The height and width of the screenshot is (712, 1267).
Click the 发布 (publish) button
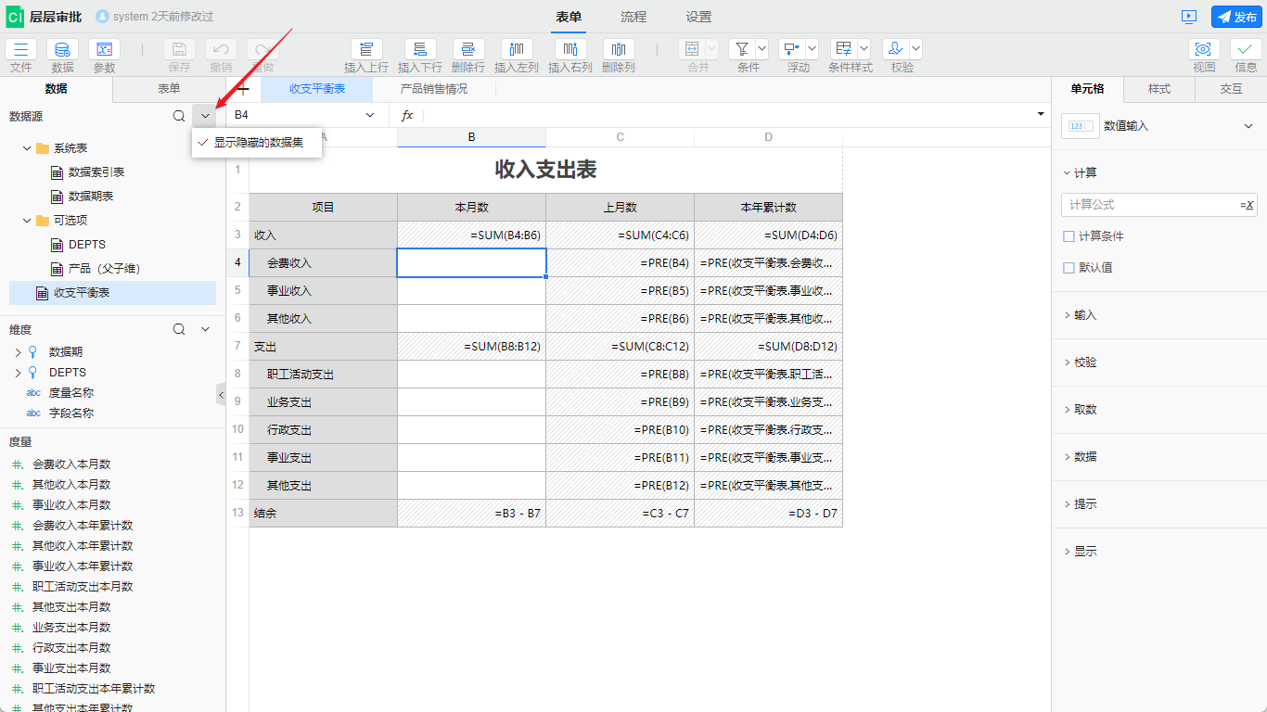[x=1235, y=16]
